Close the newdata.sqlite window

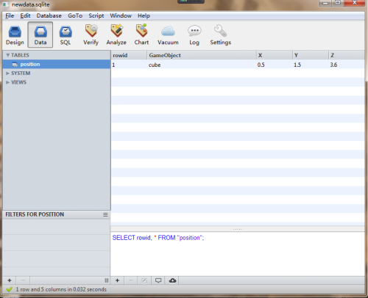point(354,3)
